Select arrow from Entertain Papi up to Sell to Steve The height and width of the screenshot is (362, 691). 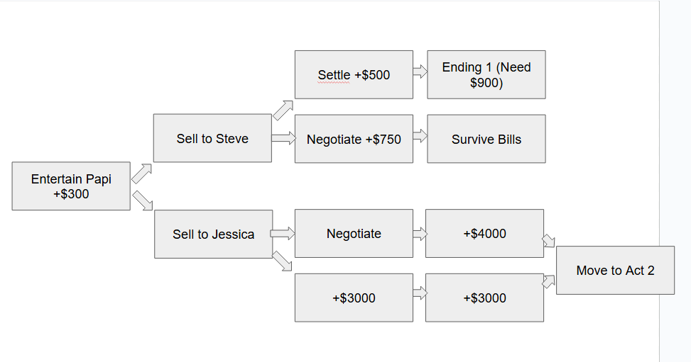141,174
